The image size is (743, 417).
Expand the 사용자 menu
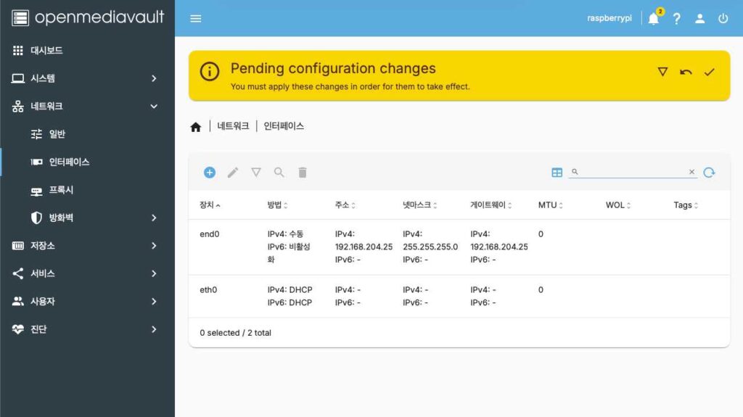[x=88, y=302]
